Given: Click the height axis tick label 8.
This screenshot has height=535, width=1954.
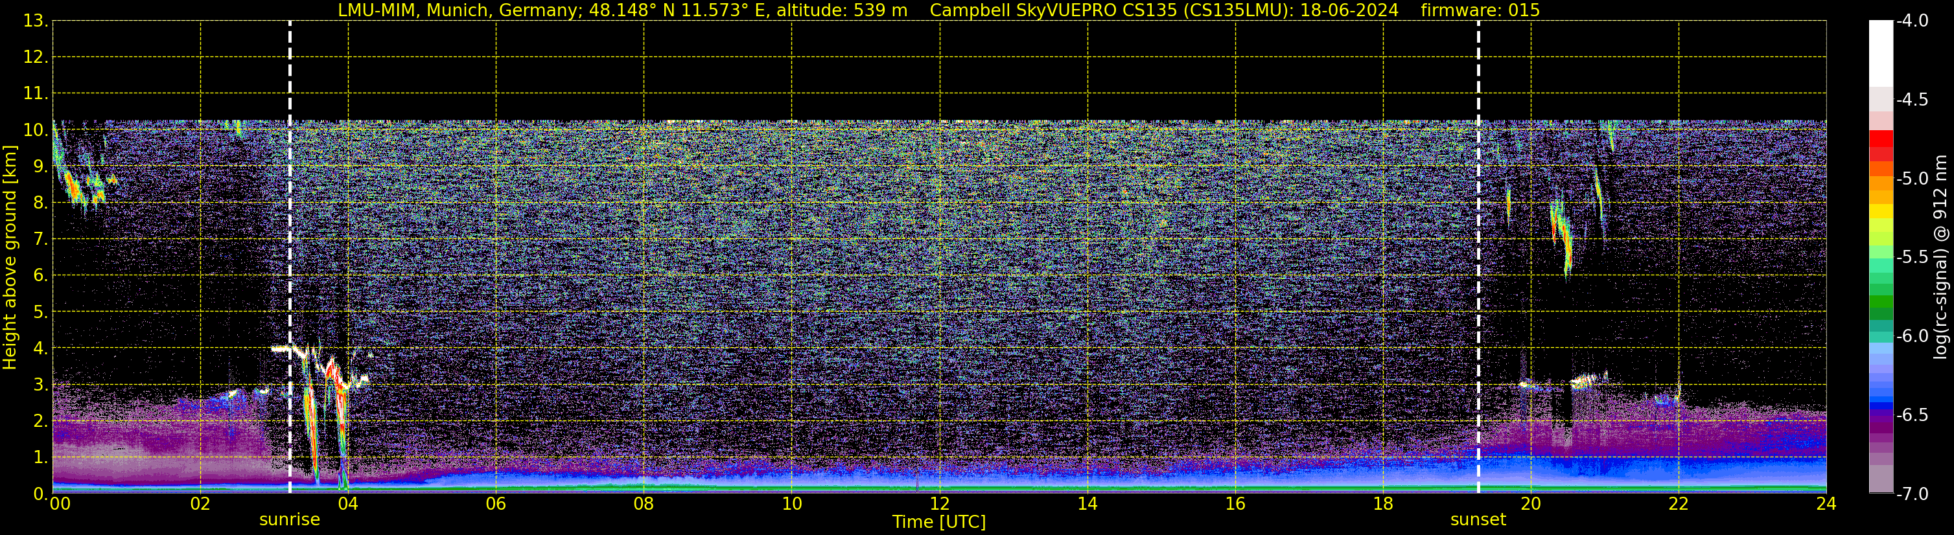Looking at the screenshot, I should [x=40, y=202].
